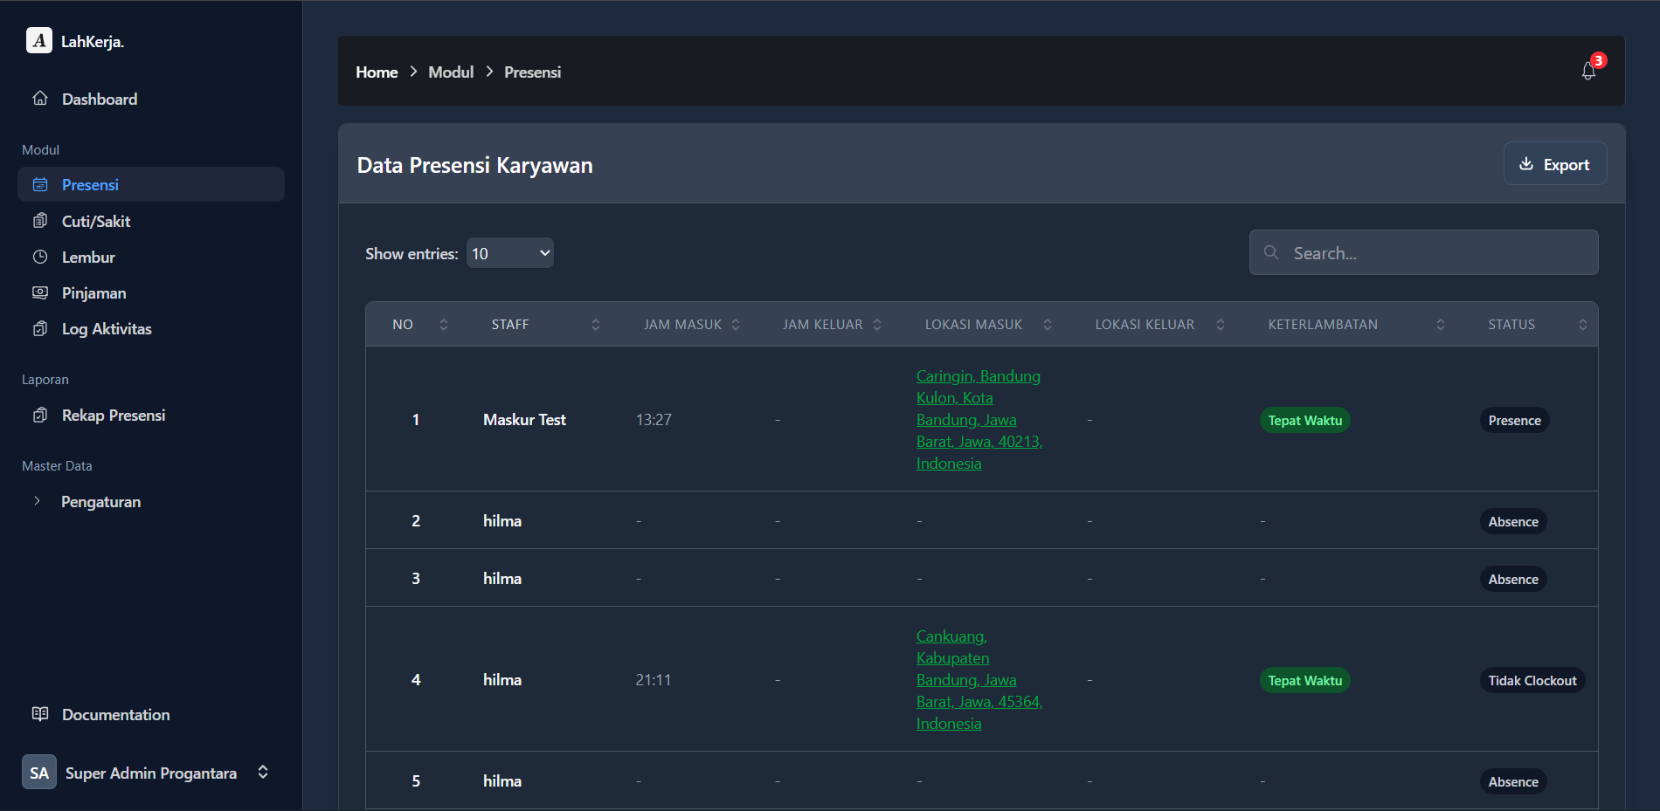Click the Cuti/Sakit document icon

point(40,221)
